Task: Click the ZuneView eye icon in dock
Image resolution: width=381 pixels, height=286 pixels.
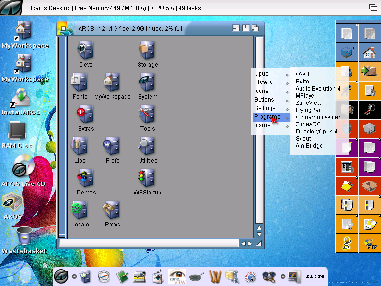Action: tap(177, 276)
